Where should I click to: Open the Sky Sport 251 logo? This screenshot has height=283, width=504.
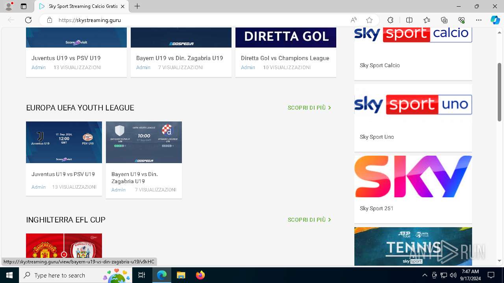pos(413,176)
